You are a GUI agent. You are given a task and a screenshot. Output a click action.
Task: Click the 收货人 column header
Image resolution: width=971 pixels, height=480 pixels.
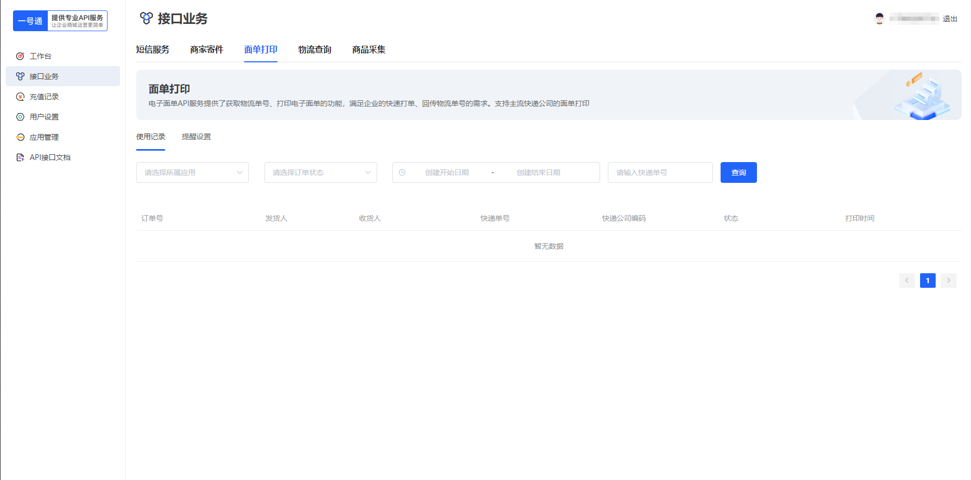coord(370,218)
